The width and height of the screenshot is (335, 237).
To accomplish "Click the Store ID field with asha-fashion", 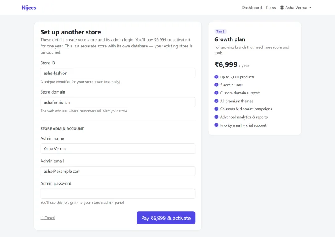I will tap(118, 73).
